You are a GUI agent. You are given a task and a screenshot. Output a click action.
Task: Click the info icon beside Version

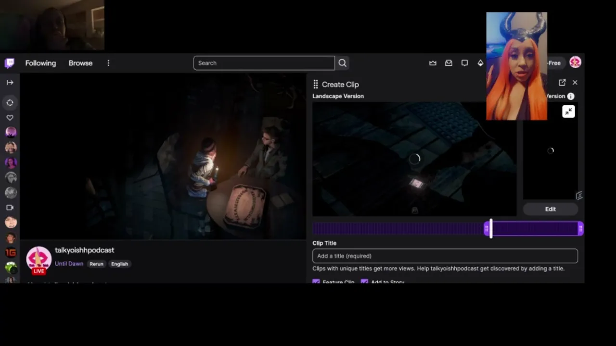[571, 96]
